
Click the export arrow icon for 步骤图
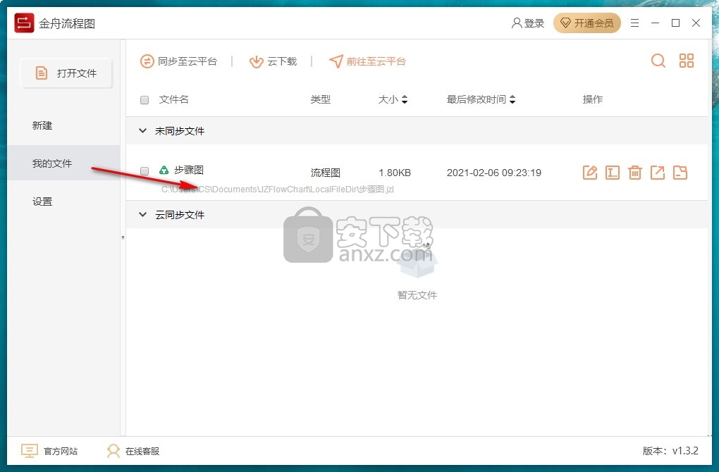pyautogui.click(x=658, y=173)
